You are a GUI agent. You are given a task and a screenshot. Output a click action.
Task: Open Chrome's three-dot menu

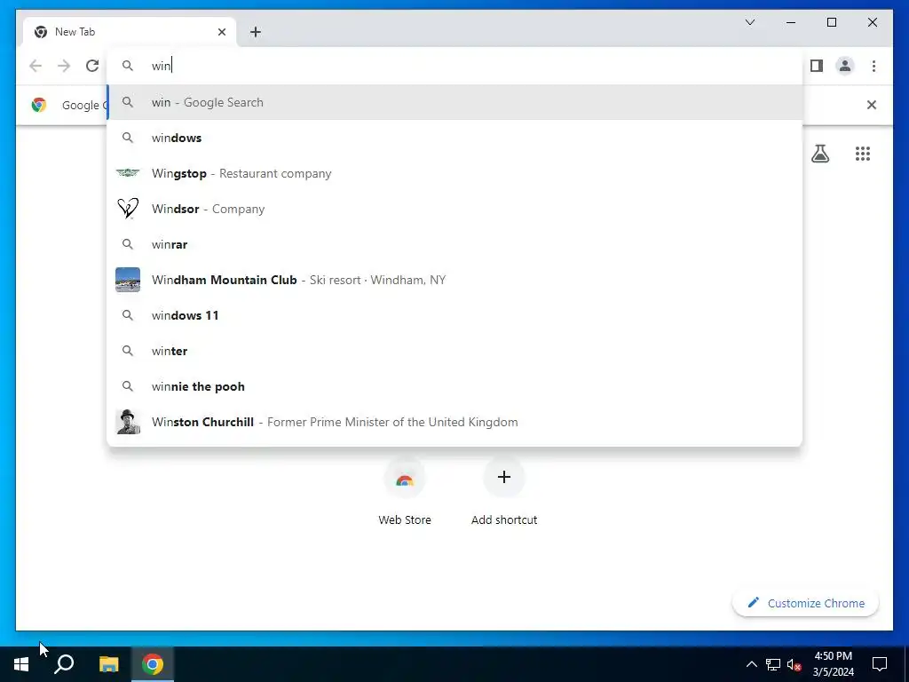click(x=873, y=66)
